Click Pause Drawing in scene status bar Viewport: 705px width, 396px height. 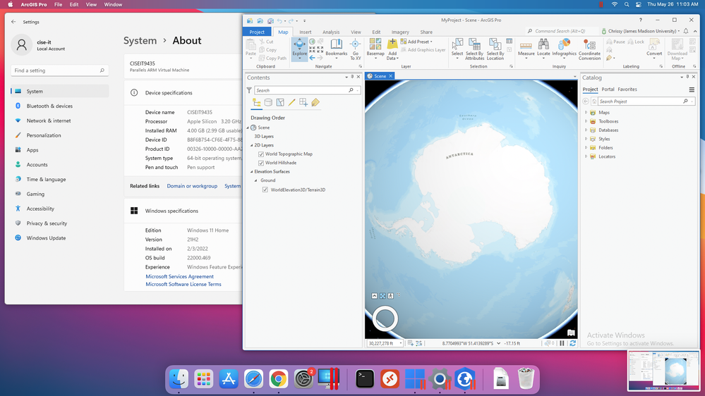[562, 343]
